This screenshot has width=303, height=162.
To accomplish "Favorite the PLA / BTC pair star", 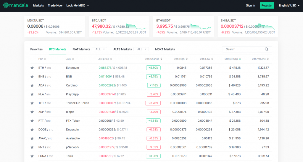I will click(x=32, y=94).
